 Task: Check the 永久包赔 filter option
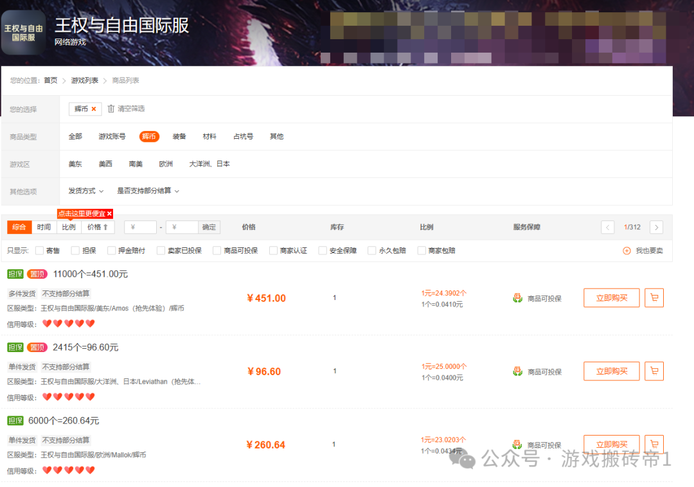tap(372, 251)
